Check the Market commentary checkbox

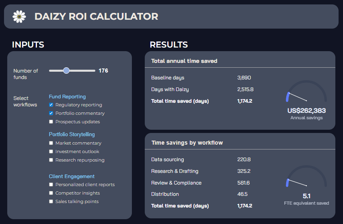tap(51, 143)
